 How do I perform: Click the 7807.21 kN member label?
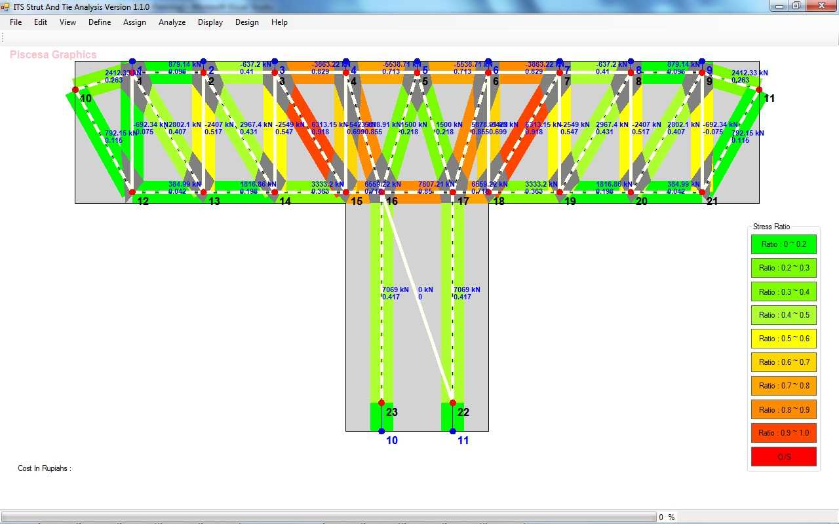point(436,185)
